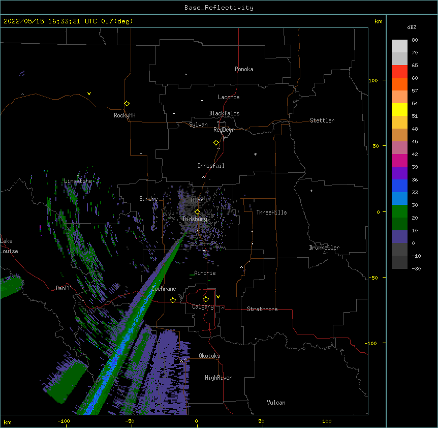438x428 pixels.
Task: Click the white plus marker north of Drumheller
Action: [x=311, y=191]
